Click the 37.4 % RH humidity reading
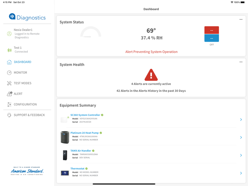Viewport: 248px width, 186px height. coord(152,38)
